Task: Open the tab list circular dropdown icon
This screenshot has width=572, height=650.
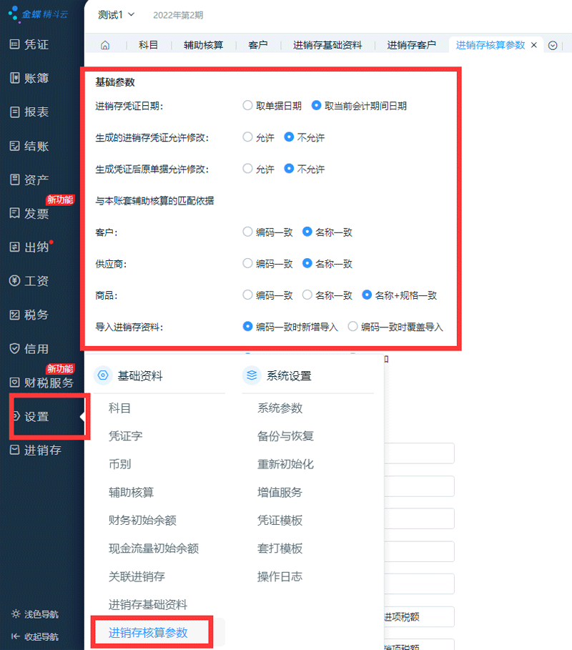Action: (553, 45)
